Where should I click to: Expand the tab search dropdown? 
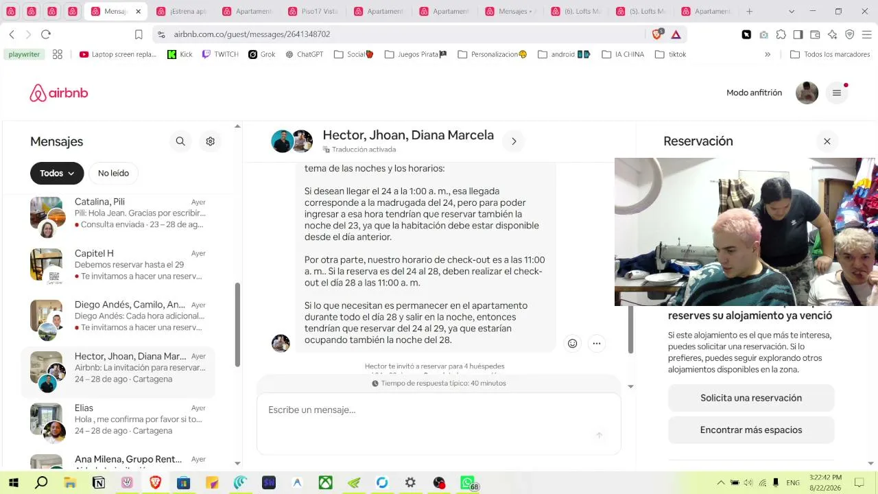(x=792, y=12)
